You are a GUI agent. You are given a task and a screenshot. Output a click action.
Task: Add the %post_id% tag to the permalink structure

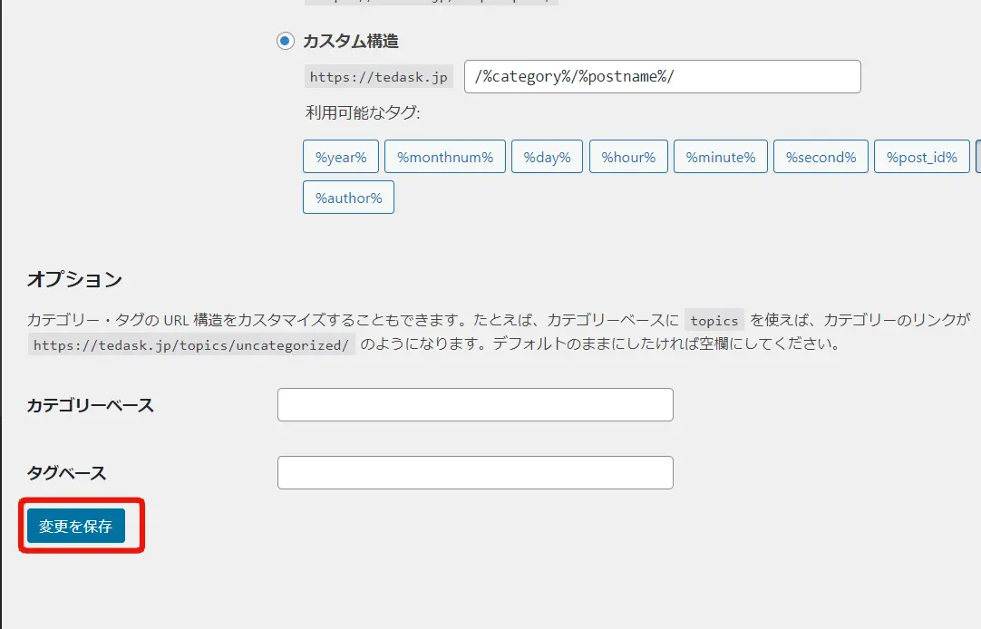coord(921,156)
